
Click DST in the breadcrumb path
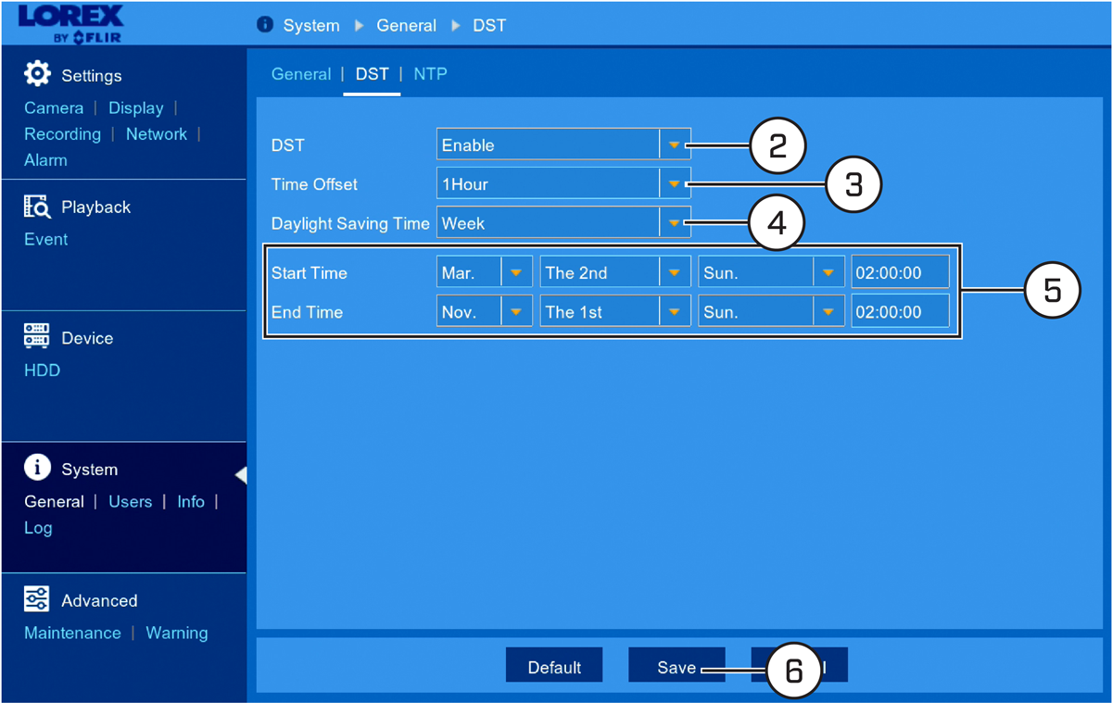[489, 26]
